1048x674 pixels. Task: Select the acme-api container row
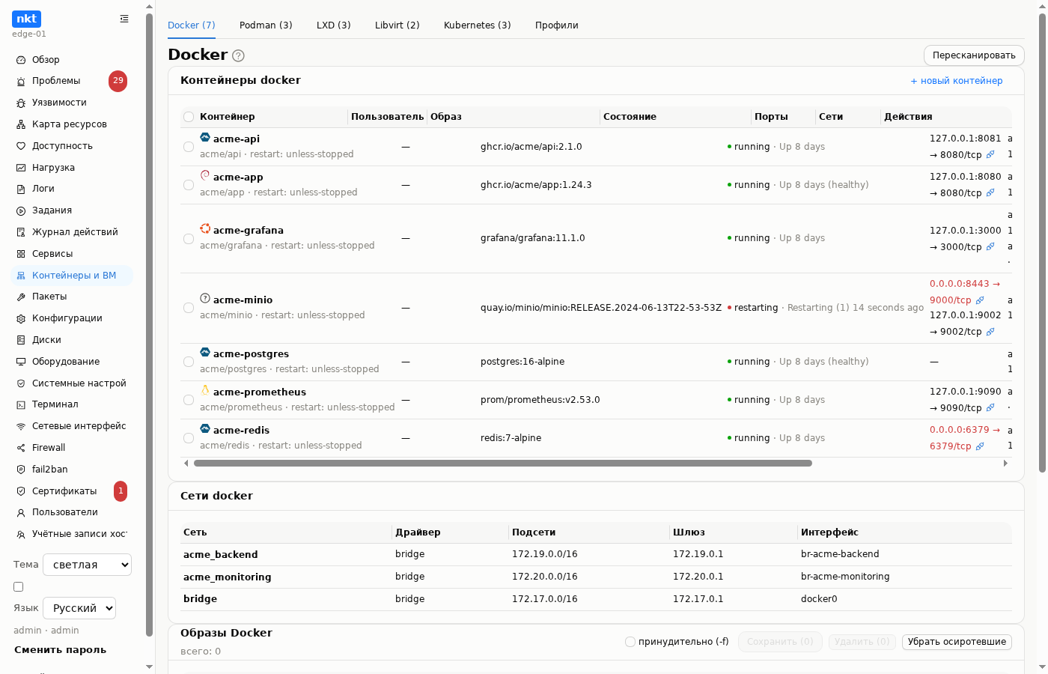coord(189,147)
